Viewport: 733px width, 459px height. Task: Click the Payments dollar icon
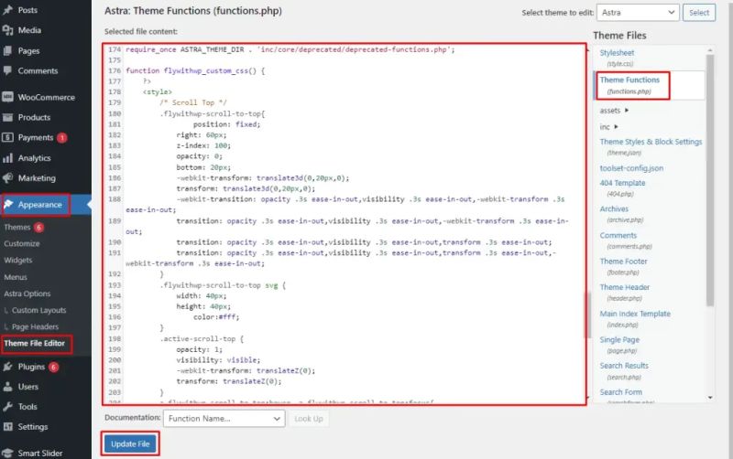click(7, 137)
